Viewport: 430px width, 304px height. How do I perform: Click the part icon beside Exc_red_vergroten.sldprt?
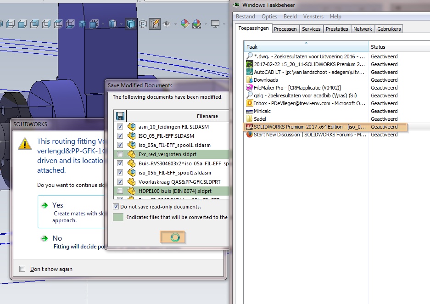pos(132,154)
